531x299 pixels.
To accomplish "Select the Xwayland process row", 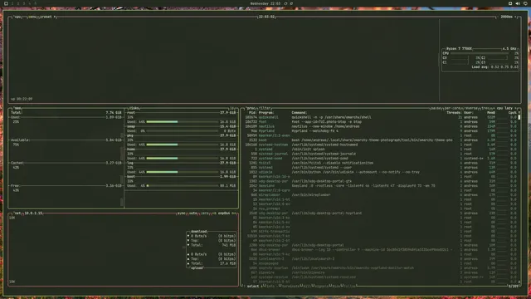I will pyautogui.click(x=380, y=186).
